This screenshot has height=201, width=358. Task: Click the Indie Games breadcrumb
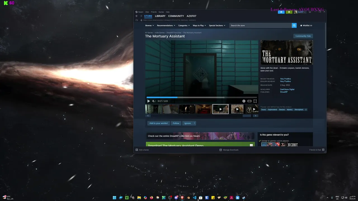(x=160, y=33)
